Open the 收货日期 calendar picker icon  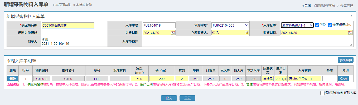(350, 33)
